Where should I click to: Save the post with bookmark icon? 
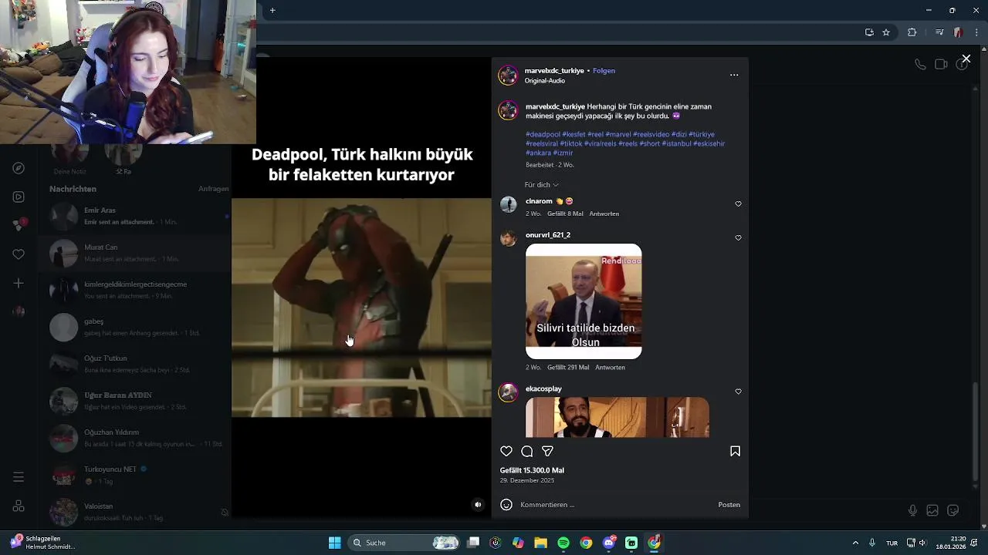[735, 452]
